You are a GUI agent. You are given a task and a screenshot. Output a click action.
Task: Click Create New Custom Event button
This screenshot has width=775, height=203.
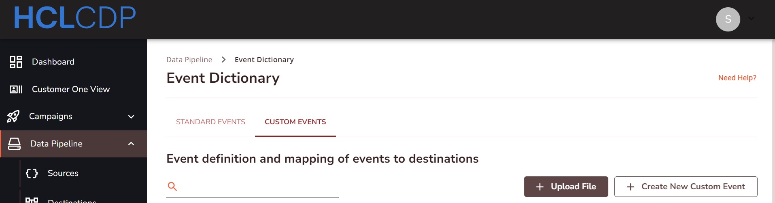(686, 186)
